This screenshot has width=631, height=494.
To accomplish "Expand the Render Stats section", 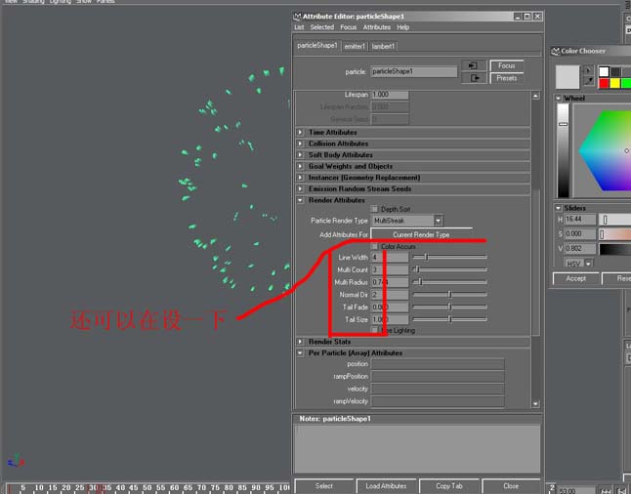I will tap(300, 341).
